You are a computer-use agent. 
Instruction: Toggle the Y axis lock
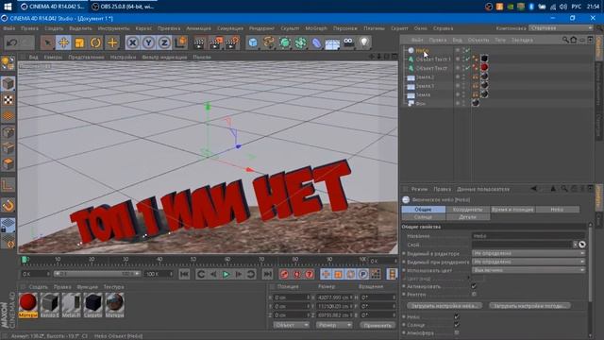(148, 42)
